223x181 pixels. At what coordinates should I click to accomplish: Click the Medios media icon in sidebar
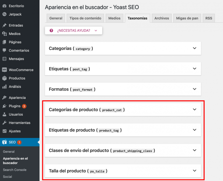point(5,34)
